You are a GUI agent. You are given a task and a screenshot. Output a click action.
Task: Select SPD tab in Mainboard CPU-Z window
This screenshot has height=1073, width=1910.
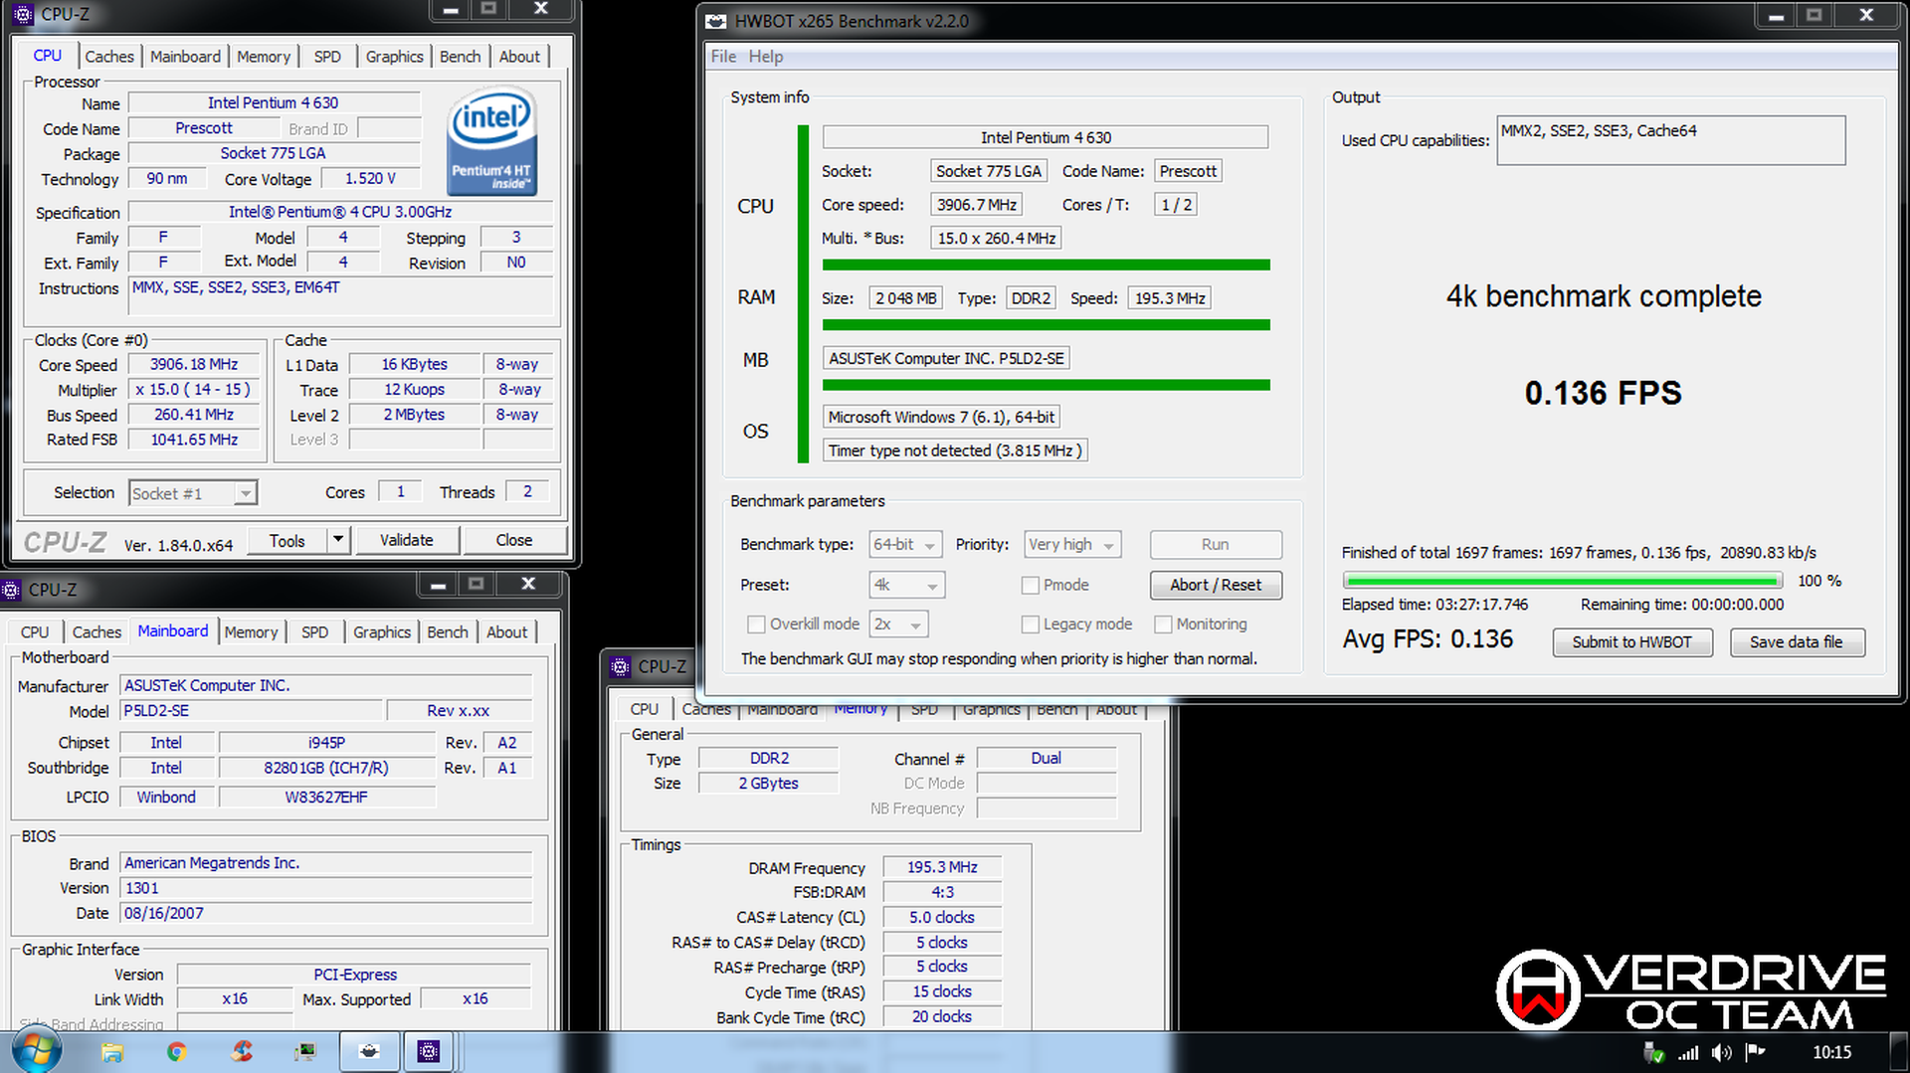(314, 632)
